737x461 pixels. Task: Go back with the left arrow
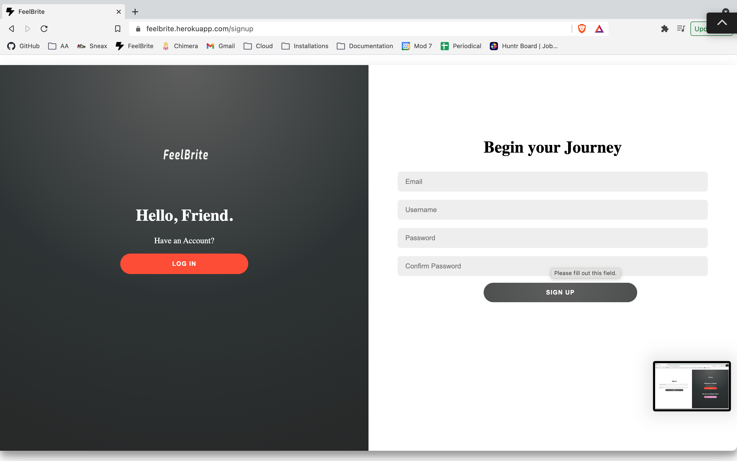pyautogui.click(x=12, y=29)
